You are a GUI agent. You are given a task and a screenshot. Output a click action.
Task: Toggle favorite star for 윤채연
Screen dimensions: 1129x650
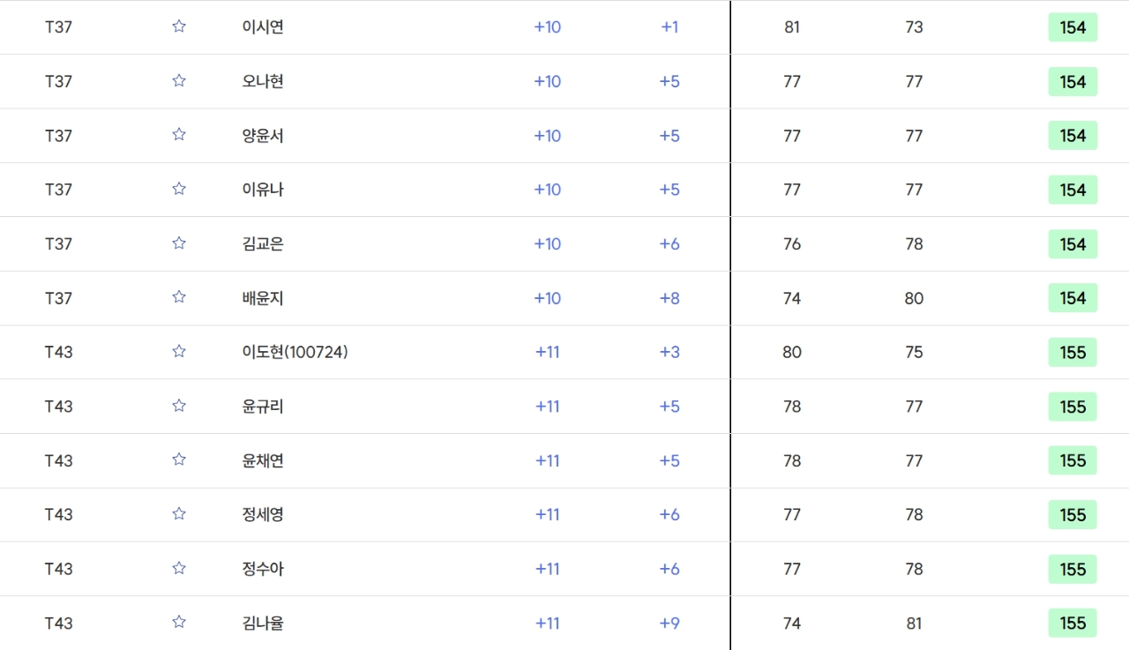pyautogui.click(x=179, y=460)
